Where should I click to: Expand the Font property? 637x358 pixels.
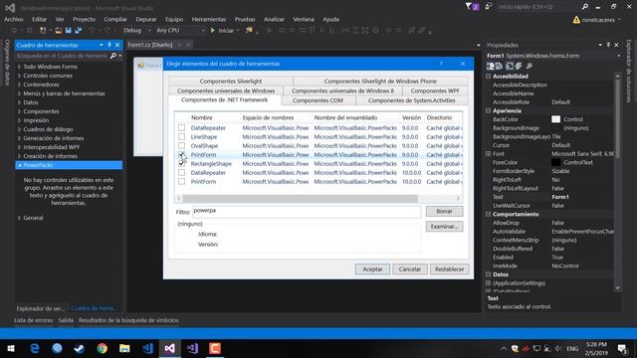tap(489, 154)
